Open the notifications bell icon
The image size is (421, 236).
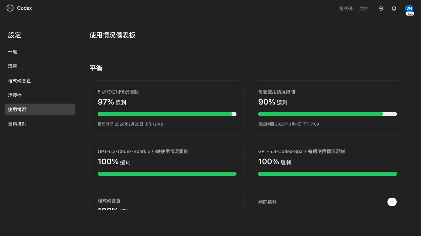(x=394, y=9)
